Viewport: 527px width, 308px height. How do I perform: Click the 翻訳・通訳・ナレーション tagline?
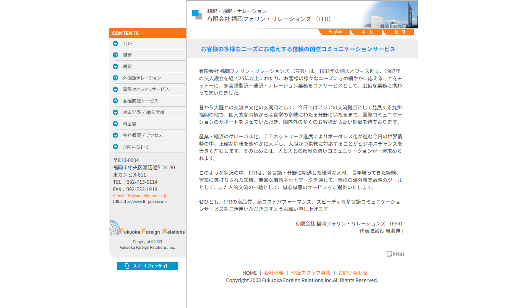point(237,11)
